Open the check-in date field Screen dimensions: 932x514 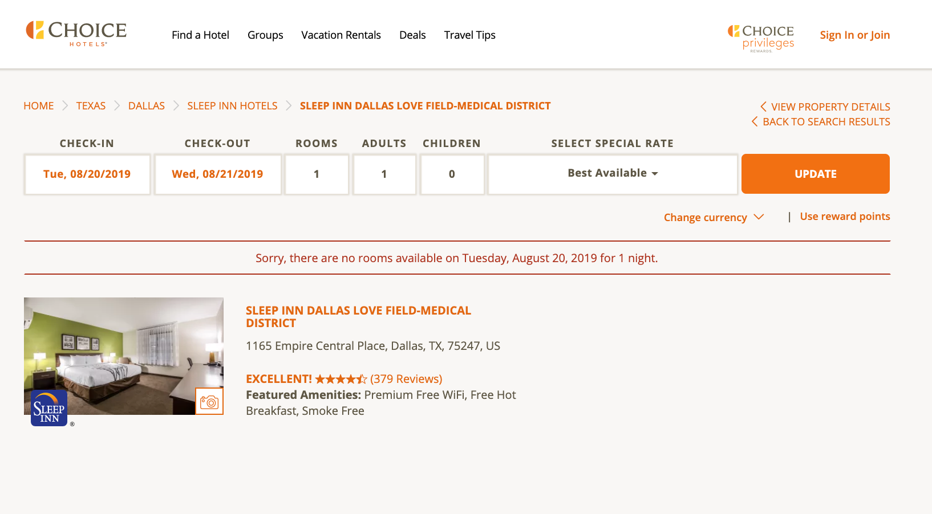point(87,174)
